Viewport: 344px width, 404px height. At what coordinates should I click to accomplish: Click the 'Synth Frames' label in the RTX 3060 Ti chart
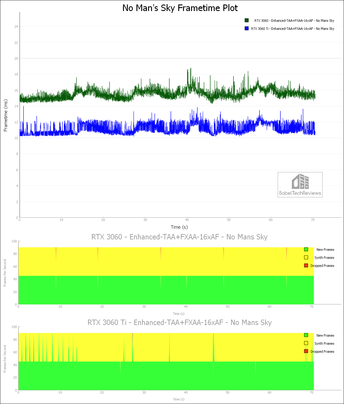tap(324, 343)
